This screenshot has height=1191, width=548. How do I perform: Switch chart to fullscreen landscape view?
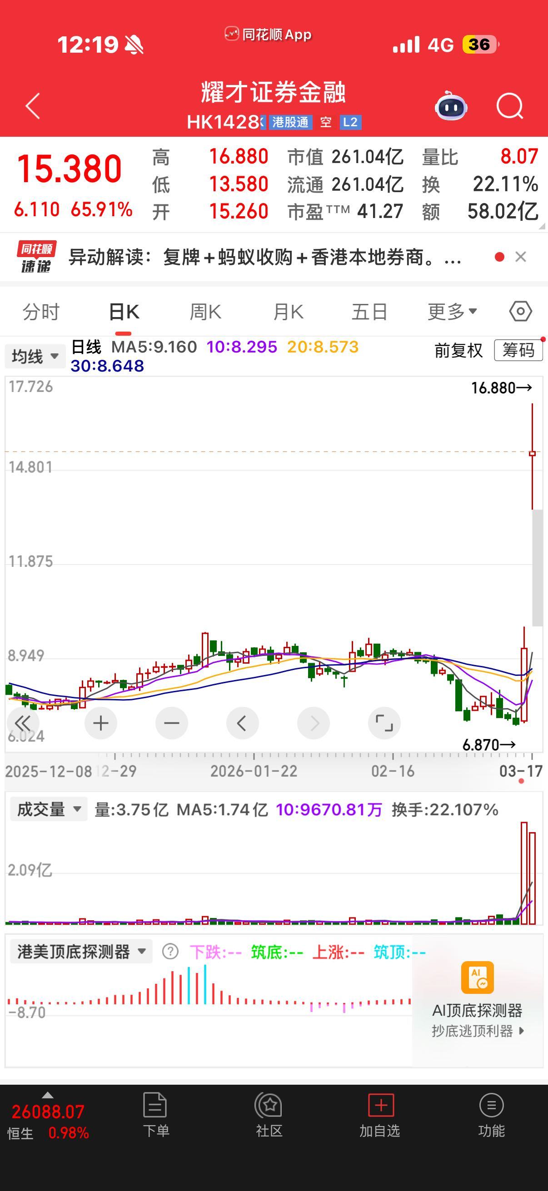(384, 723)
